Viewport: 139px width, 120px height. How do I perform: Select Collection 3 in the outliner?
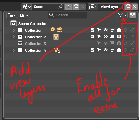(x=35, y=44)
